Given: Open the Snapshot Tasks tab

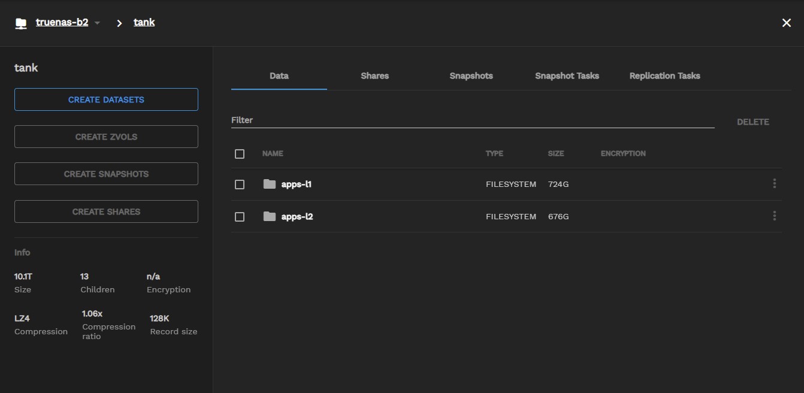Looking at the screenshot, I should (567, 76).
